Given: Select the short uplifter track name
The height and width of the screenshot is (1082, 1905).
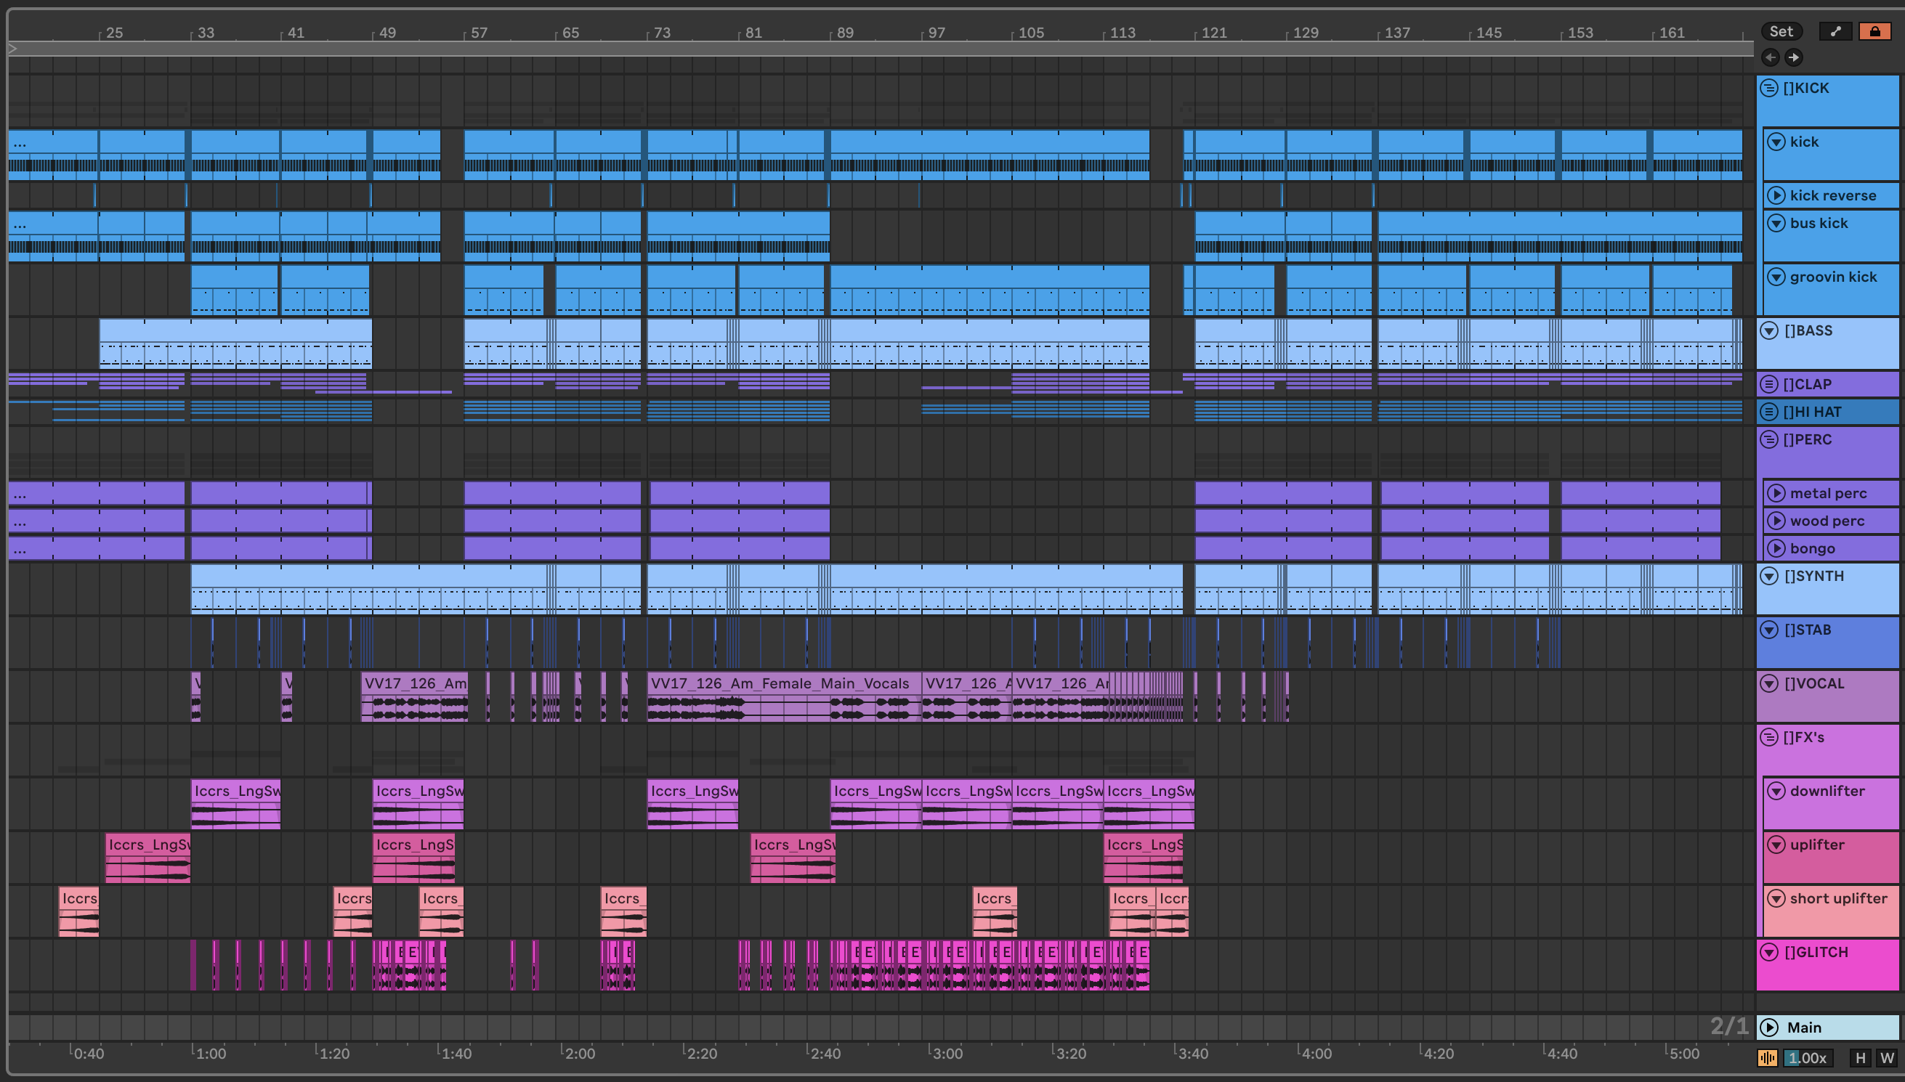Looking at the screenshot, I should pyautogui.click(x=1838, y=898).
